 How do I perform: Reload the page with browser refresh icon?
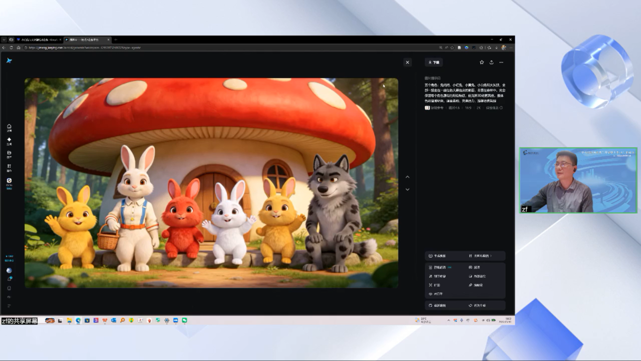coord(11,48)
